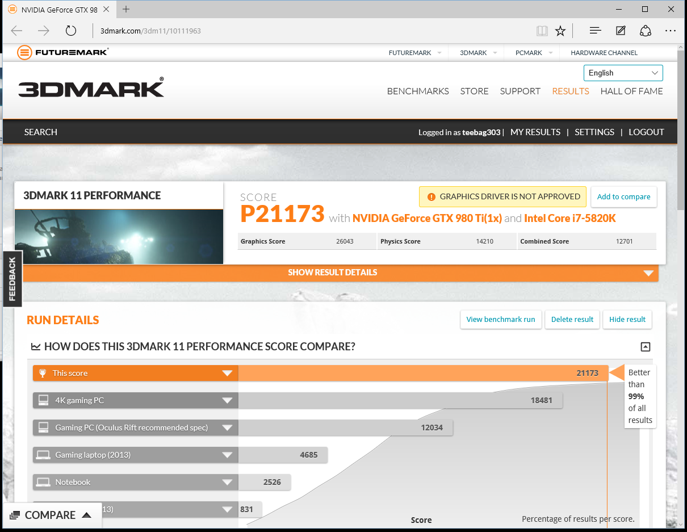
Task: Click the trophy icon beside This score
Action: tap(43, 373)
